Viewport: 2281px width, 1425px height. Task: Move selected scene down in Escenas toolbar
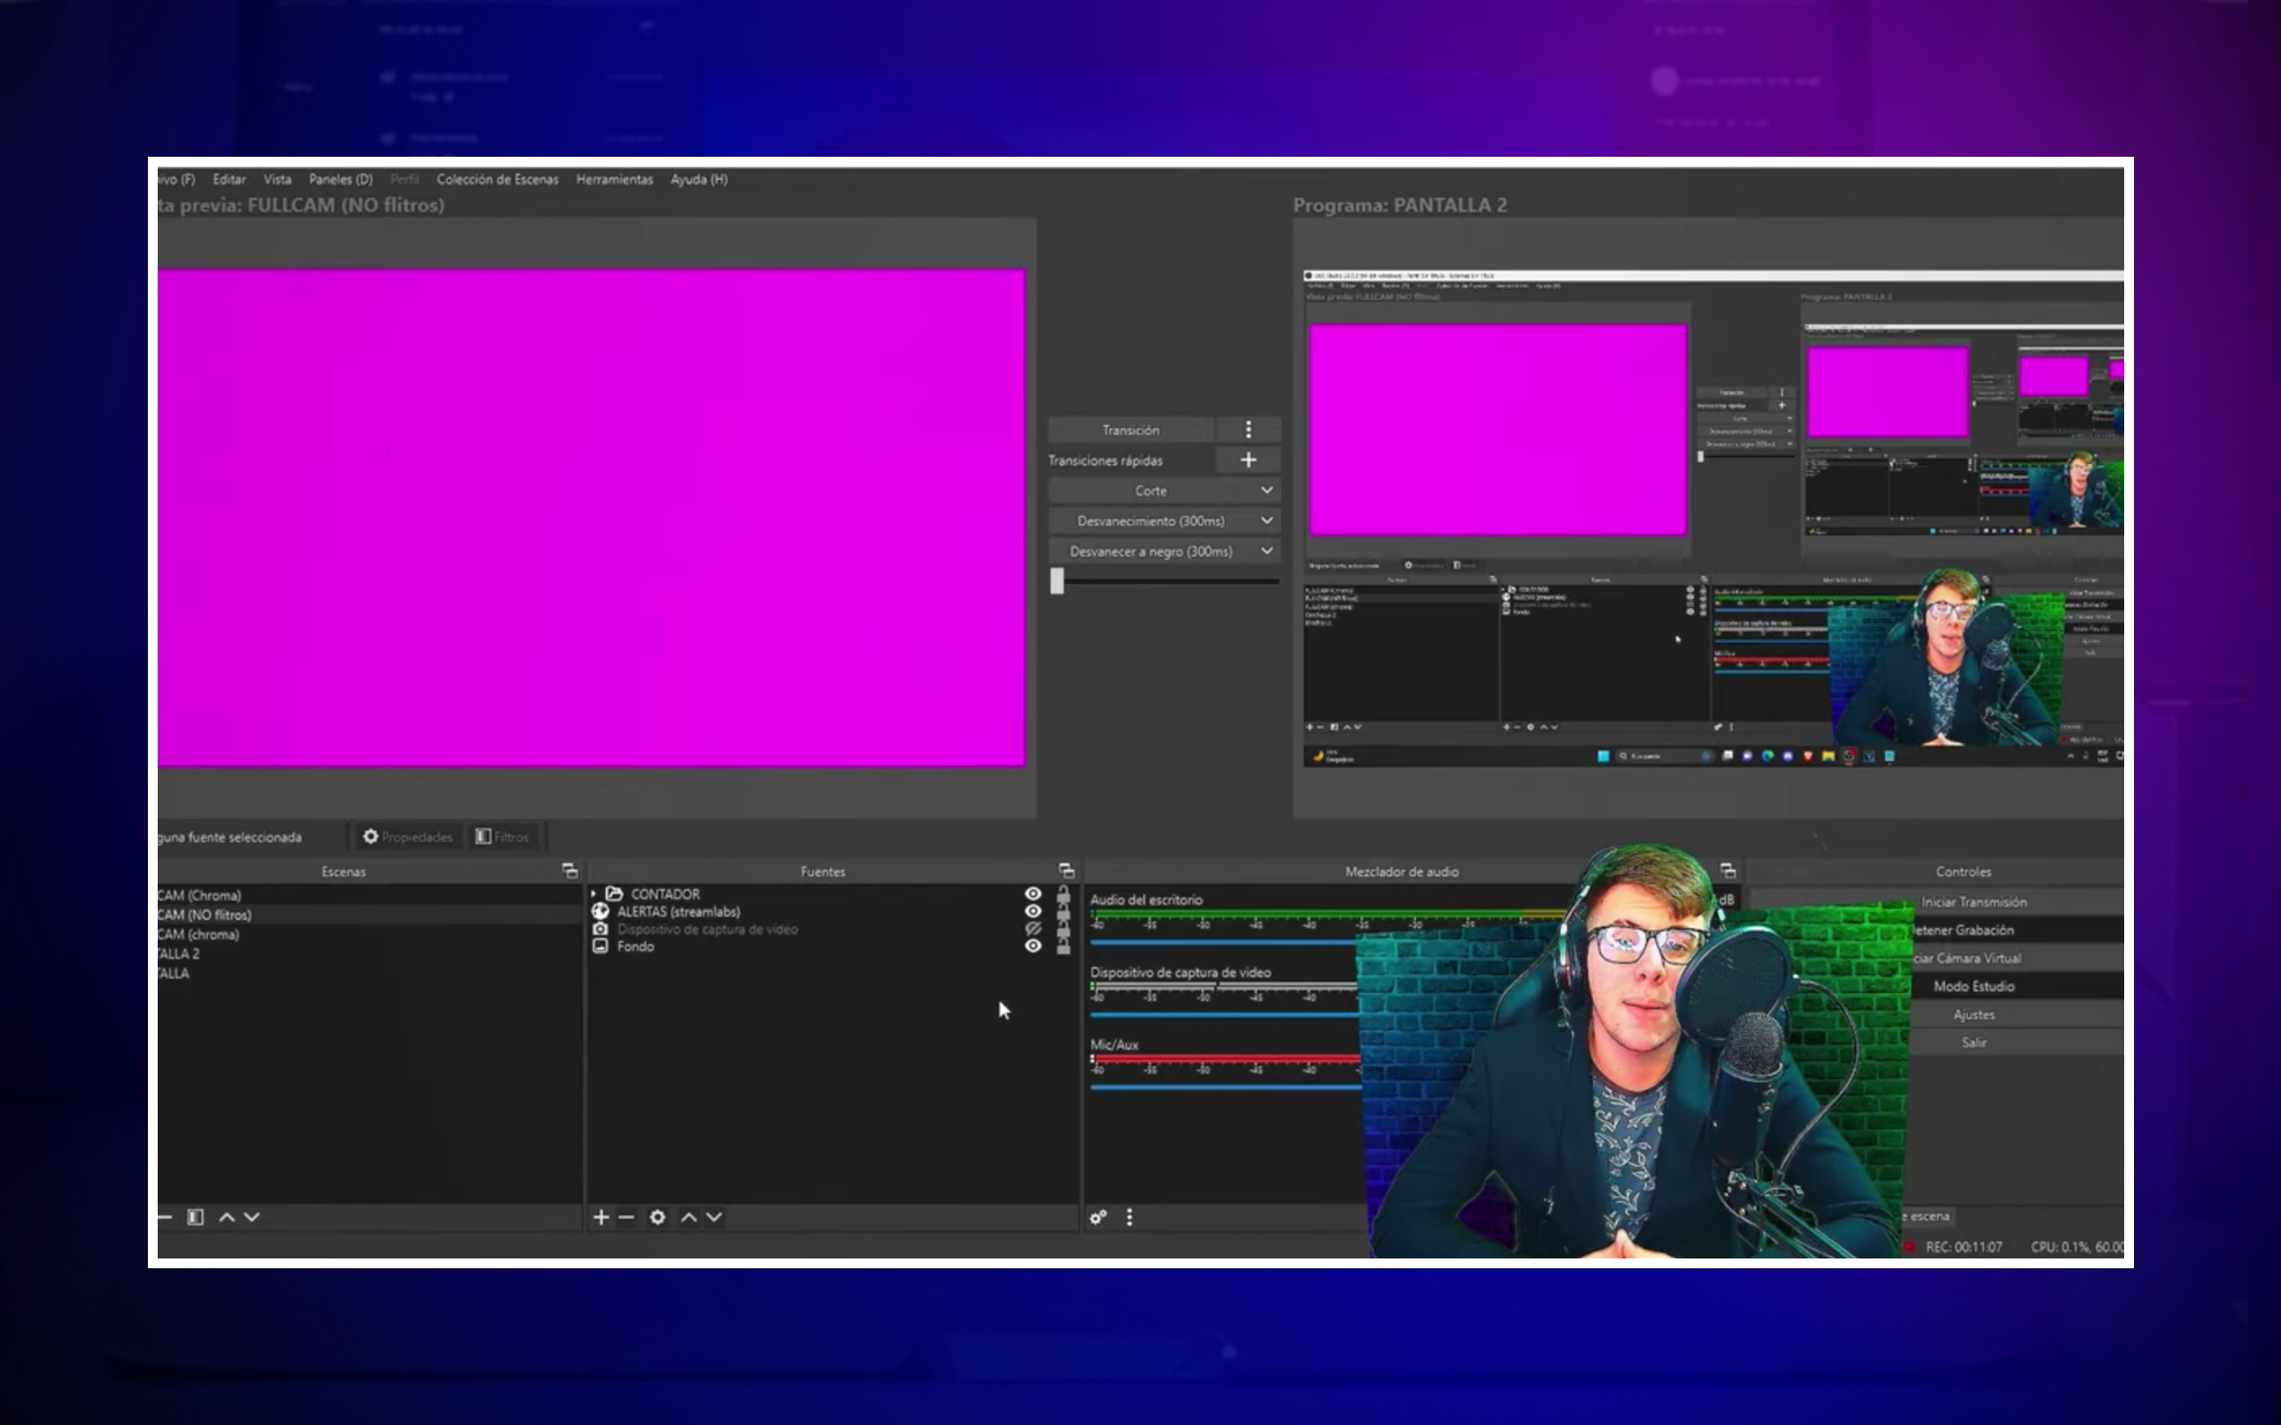pos(251,1217)
